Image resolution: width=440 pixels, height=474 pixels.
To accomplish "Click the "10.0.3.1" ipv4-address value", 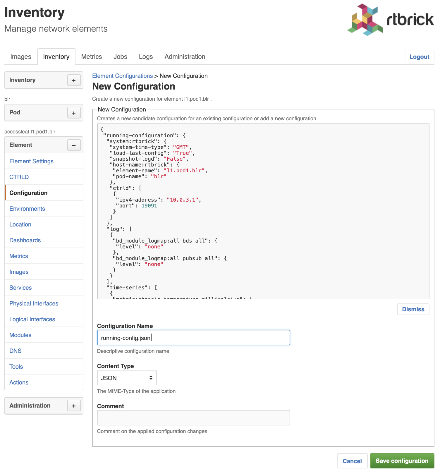I will coord(183,200).
